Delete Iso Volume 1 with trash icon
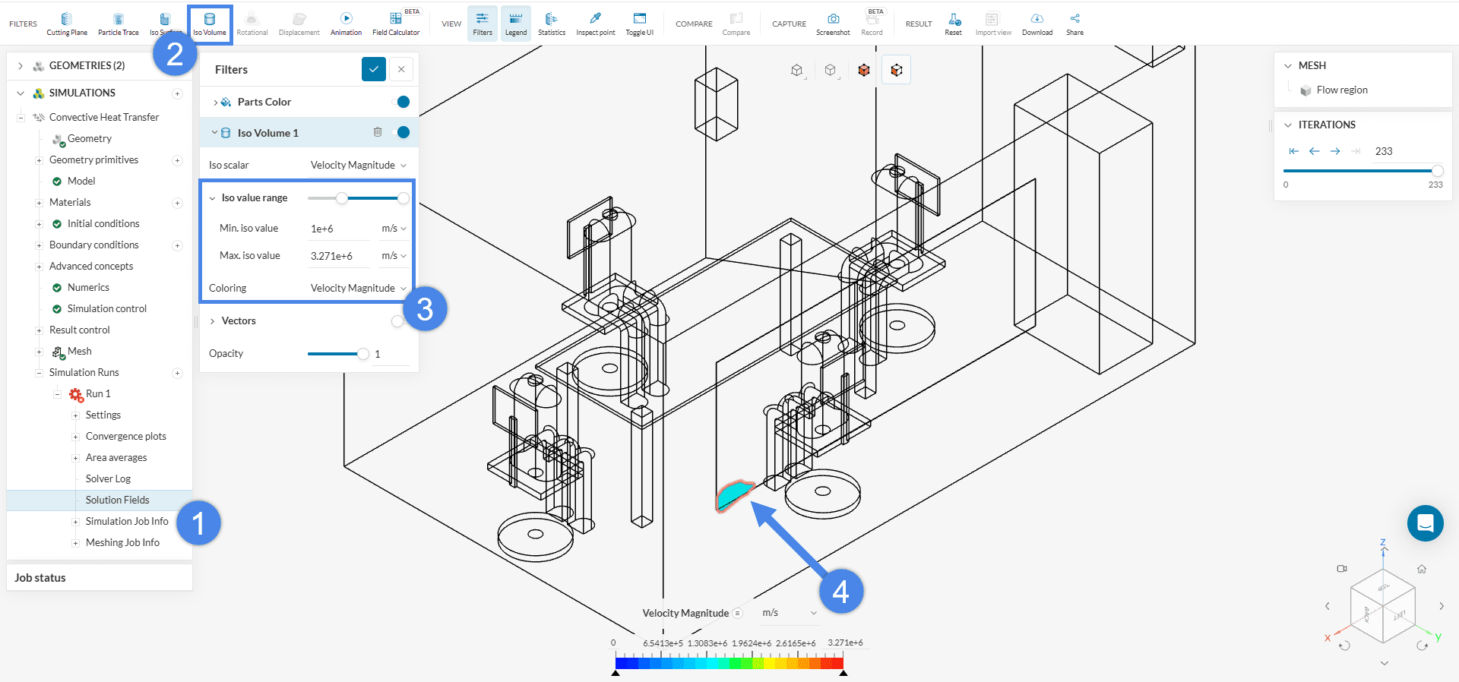Image resolution: width=1459 pixels, height=682 pixels. (x=378, y=132)
